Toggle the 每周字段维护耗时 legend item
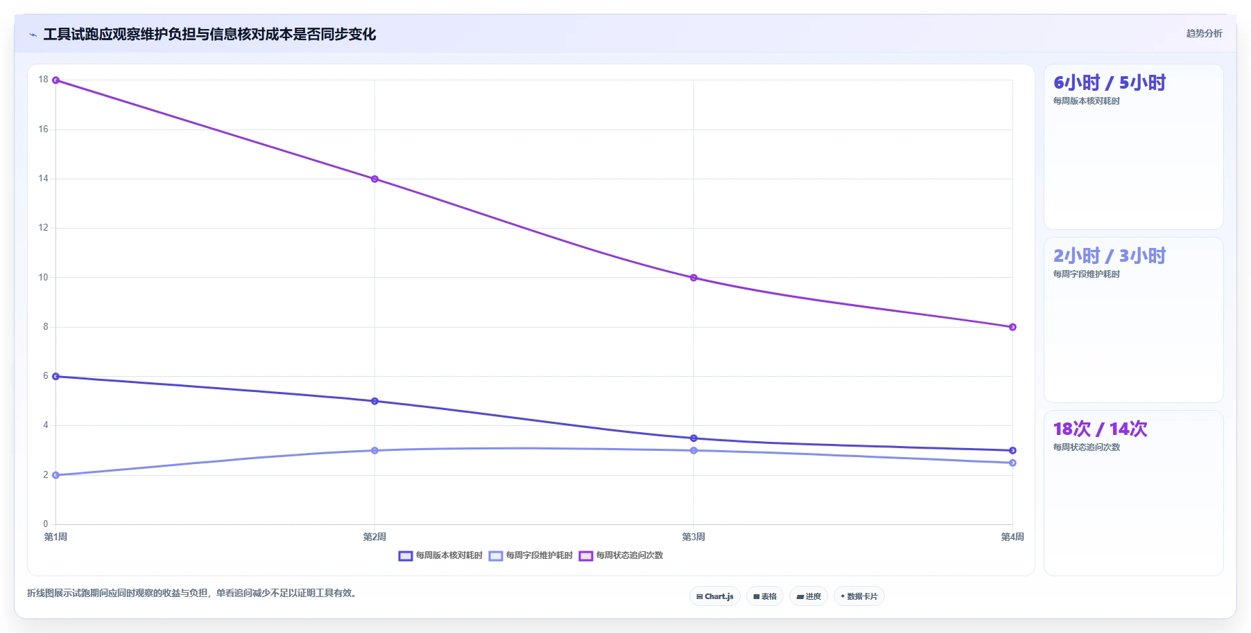The image size is (1251, 633). point(530,555)
